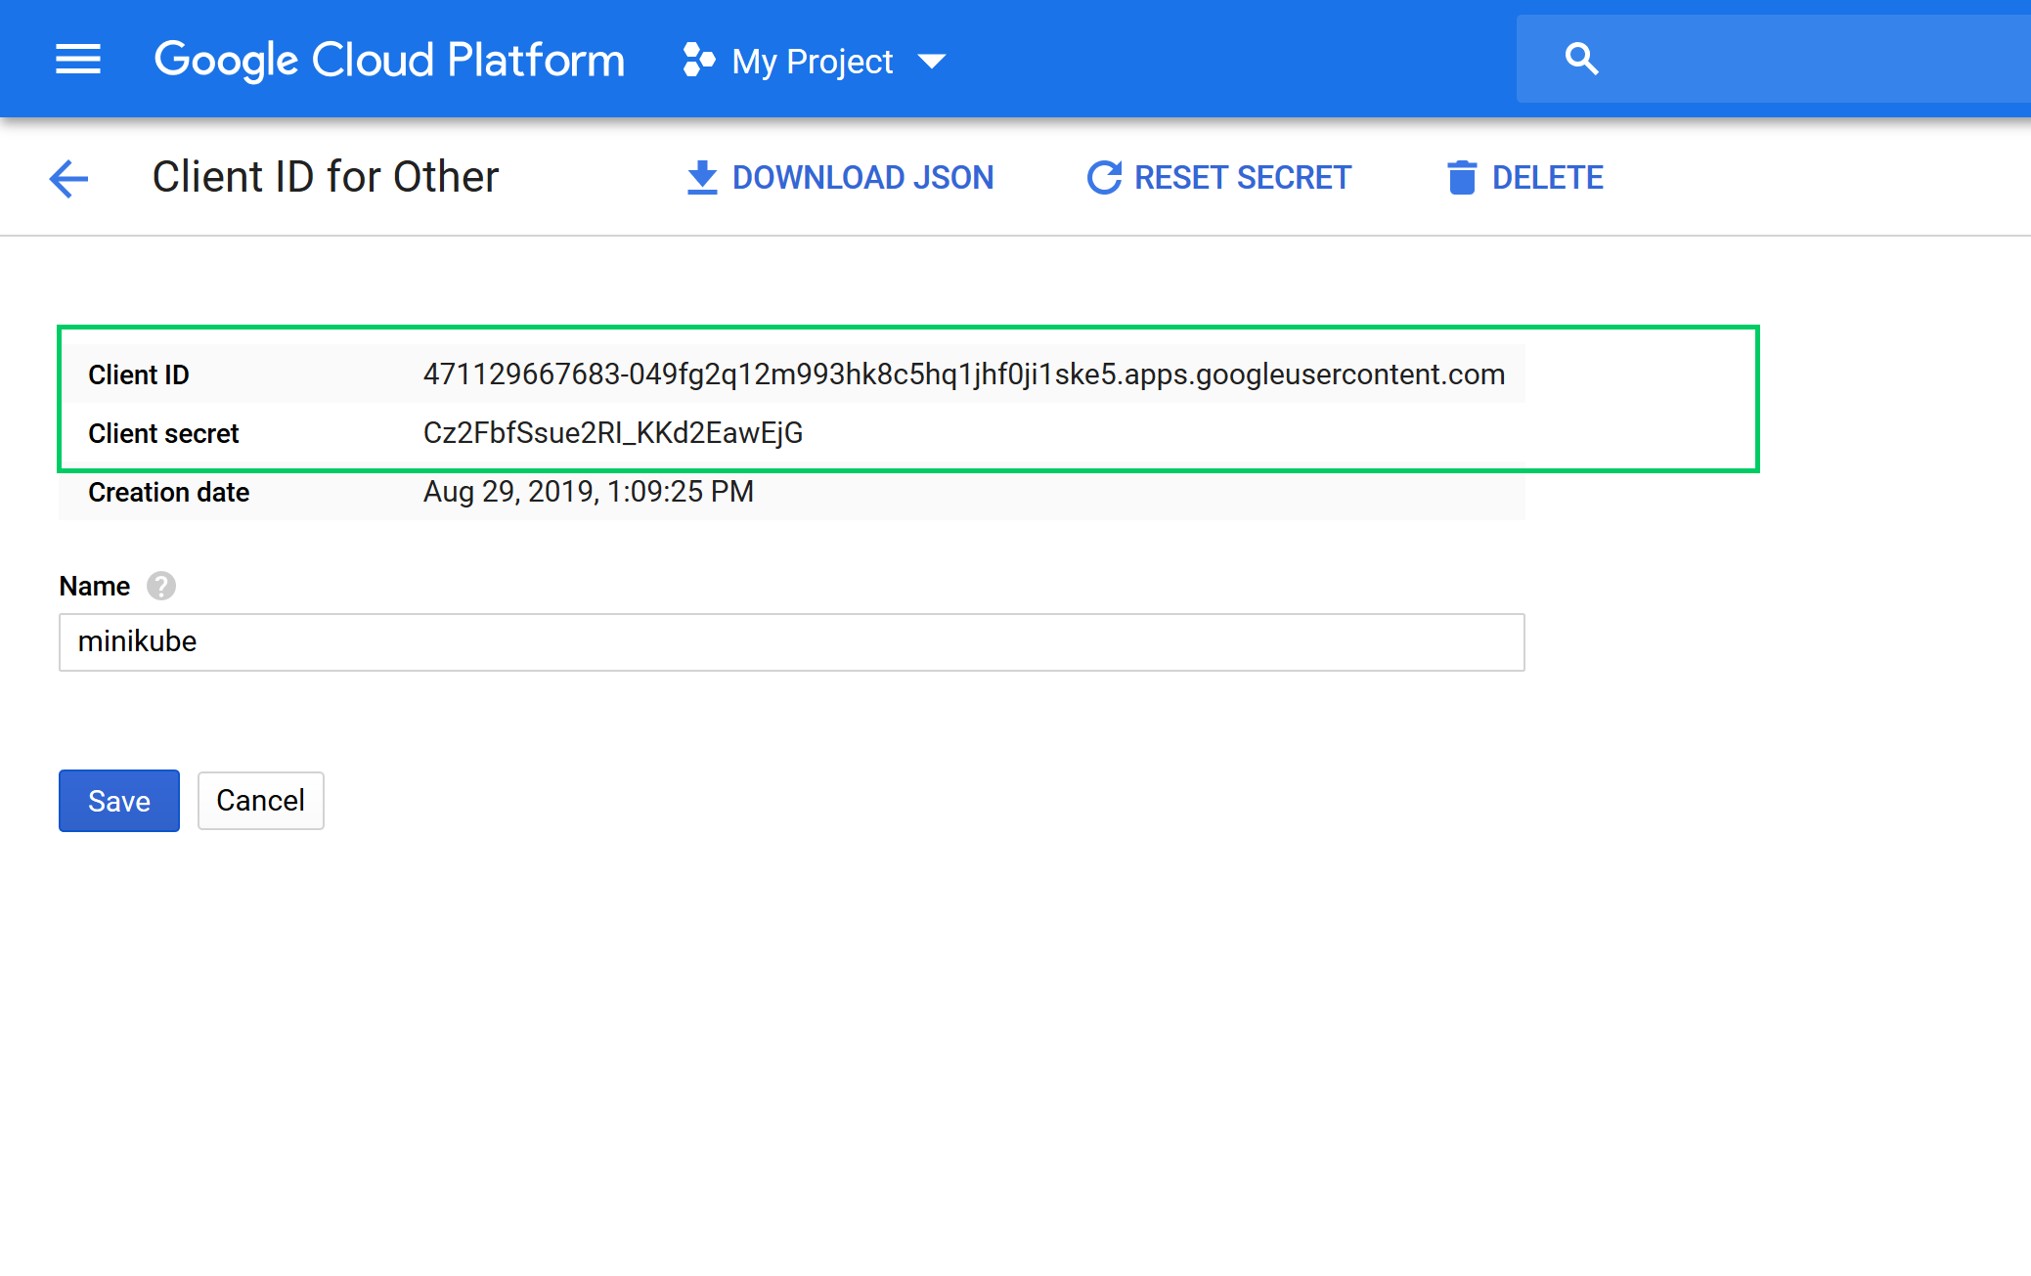Viewport: 2031px width, 1276px height.
Task: Click the Client ID value text
Action: point(963,374)
